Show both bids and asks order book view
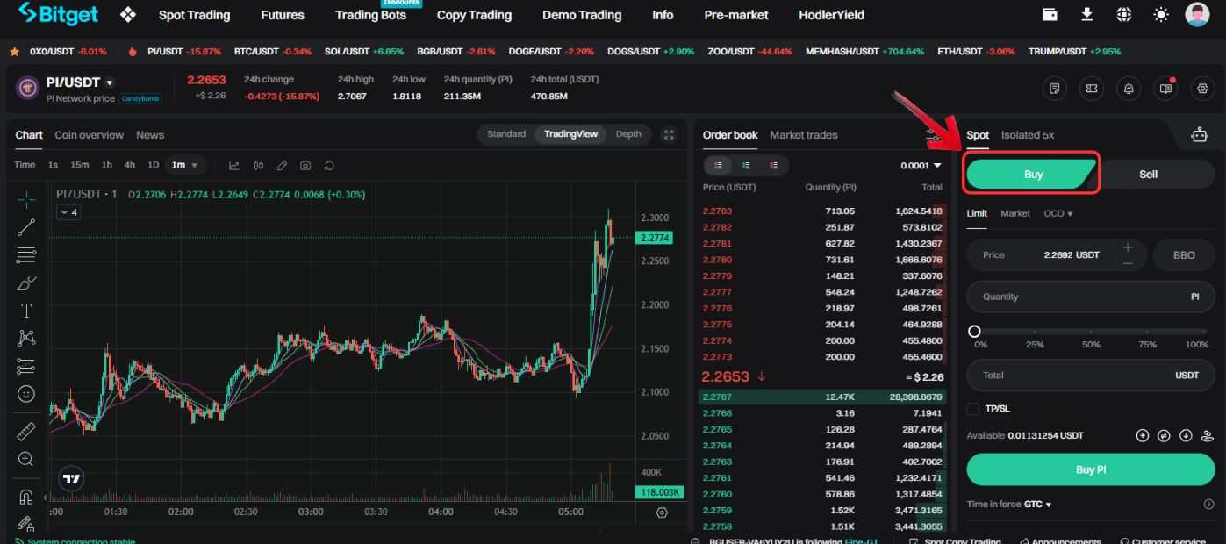This screenshot has width=1226, height=544. pyautogui.click(x=718, y=165)
